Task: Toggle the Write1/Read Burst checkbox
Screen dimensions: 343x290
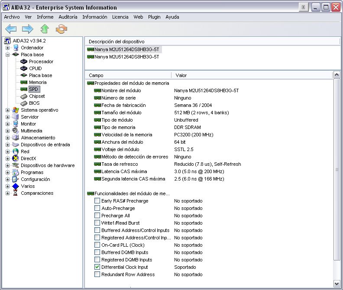Action: (97, 223)
